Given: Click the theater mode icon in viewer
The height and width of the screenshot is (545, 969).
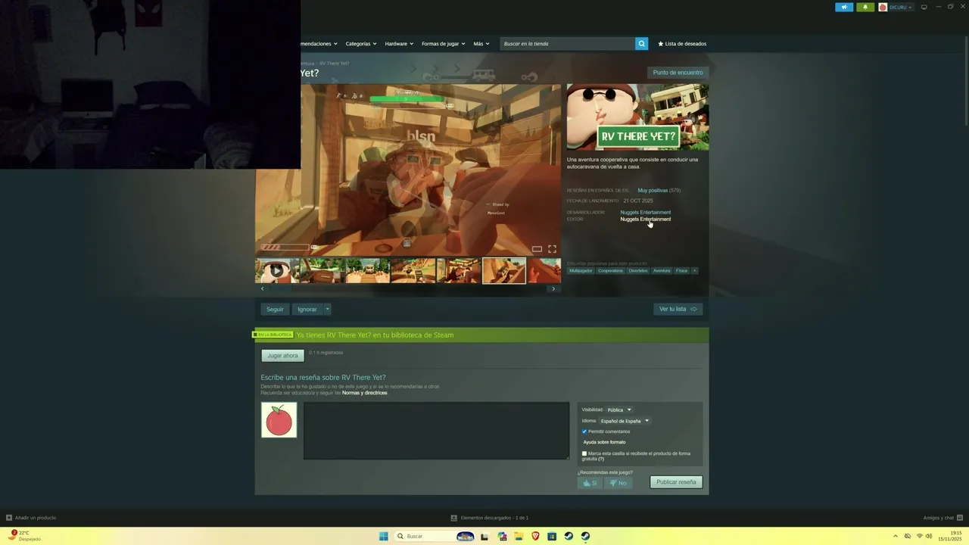Looking at the screenshot, I should (537, 249).
